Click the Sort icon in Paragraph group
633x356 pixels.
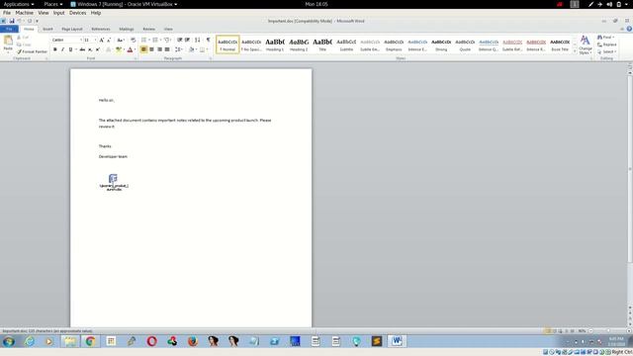198,40
